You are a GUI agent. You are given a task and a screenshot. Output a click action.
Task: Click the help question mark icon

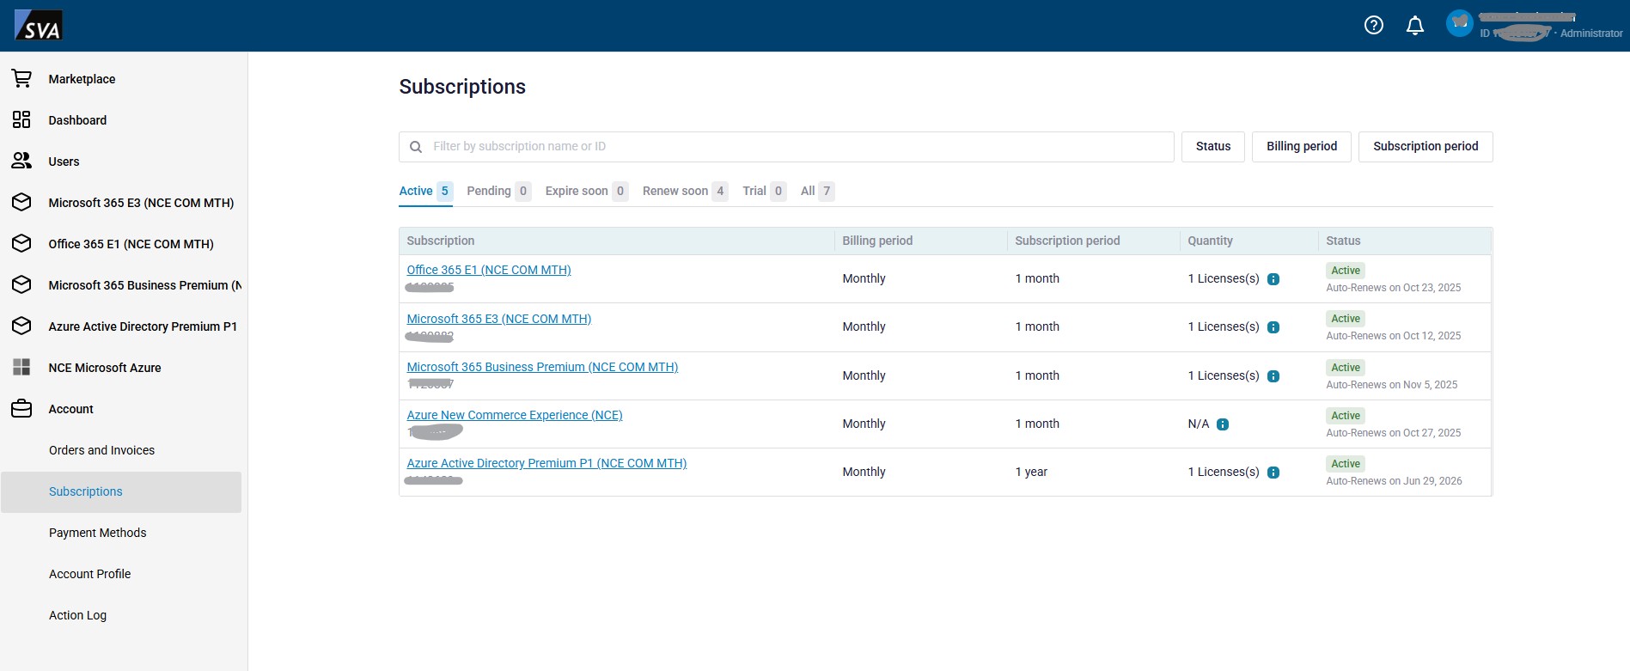(x=1373, y=26)
